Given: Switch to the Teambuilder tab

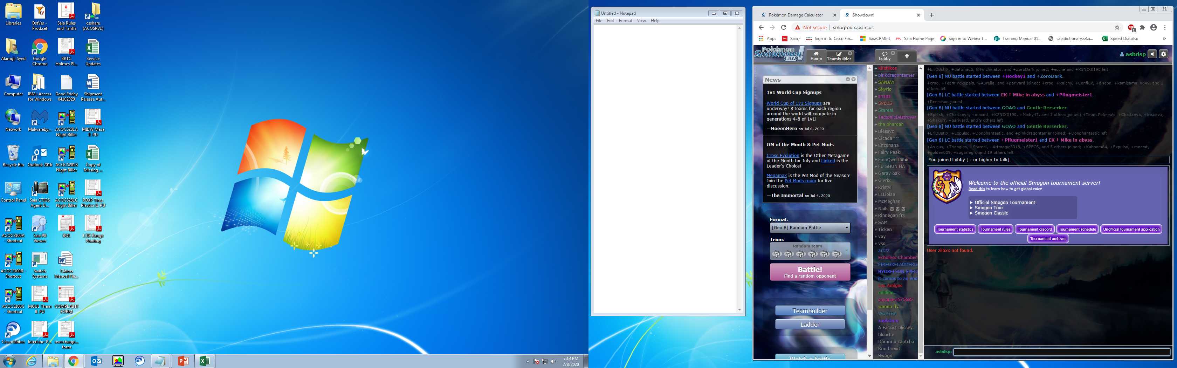Looking at the screenshot, I should click(x=839, y=56).
